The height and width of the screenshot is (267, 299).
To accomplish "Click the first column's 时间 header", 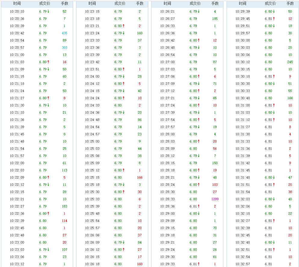I will point(17,4).
